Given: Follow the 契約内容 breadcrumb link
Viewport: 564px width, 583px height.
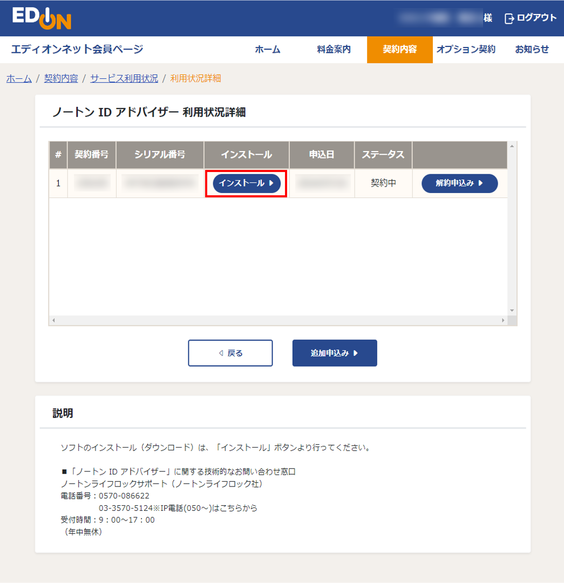Looking at the screenshot, I should click(x=61, y=78).
